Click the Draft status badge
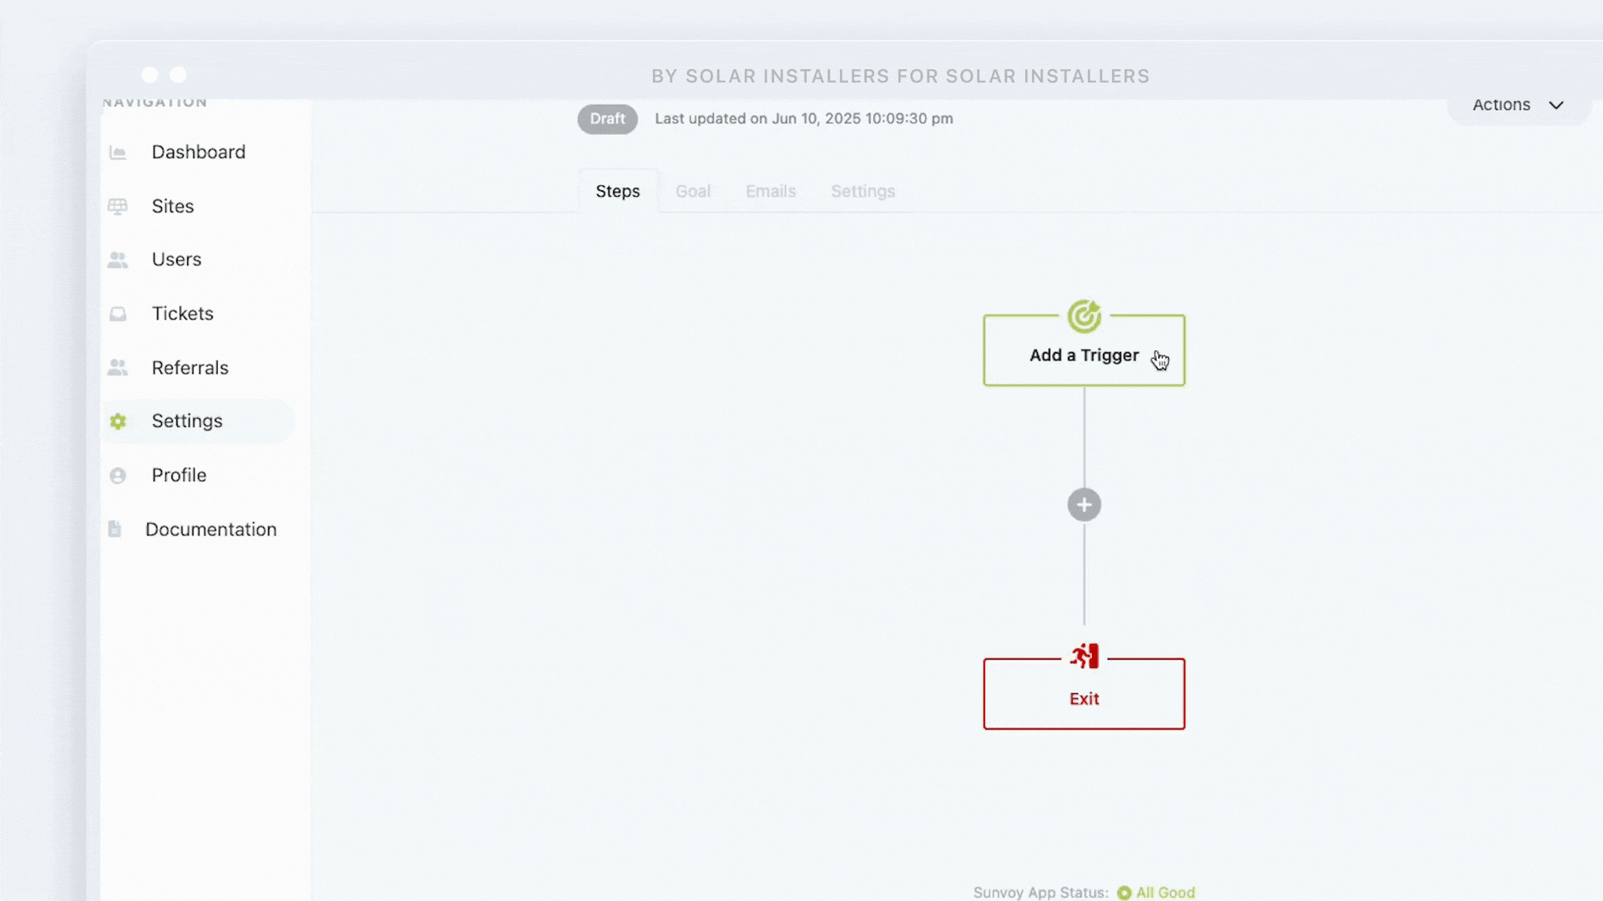Viewport: 1603px width, 901px height. (x=607, y=118)
